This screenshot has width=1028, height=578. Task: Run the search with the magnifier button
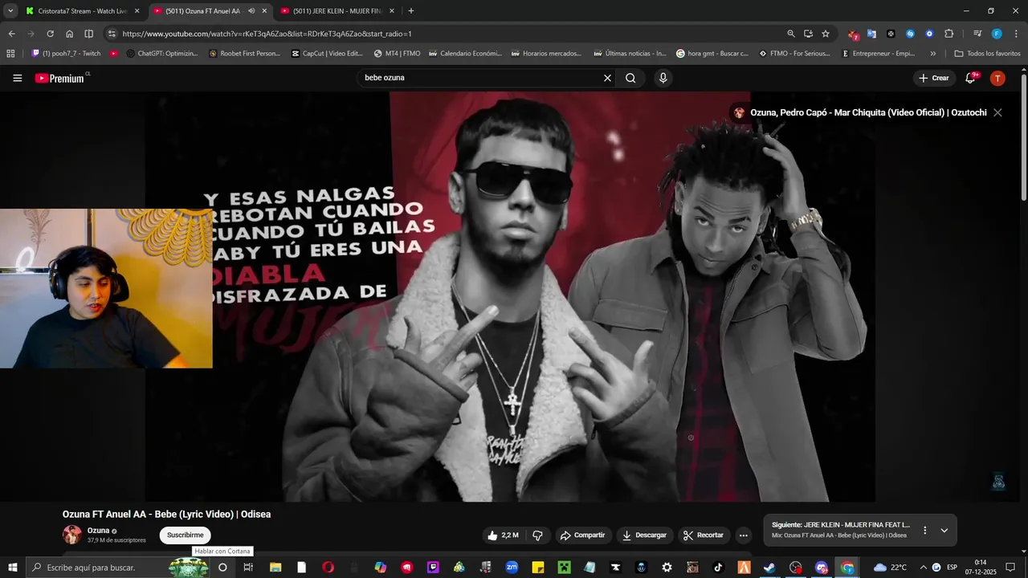pos(630,78)
